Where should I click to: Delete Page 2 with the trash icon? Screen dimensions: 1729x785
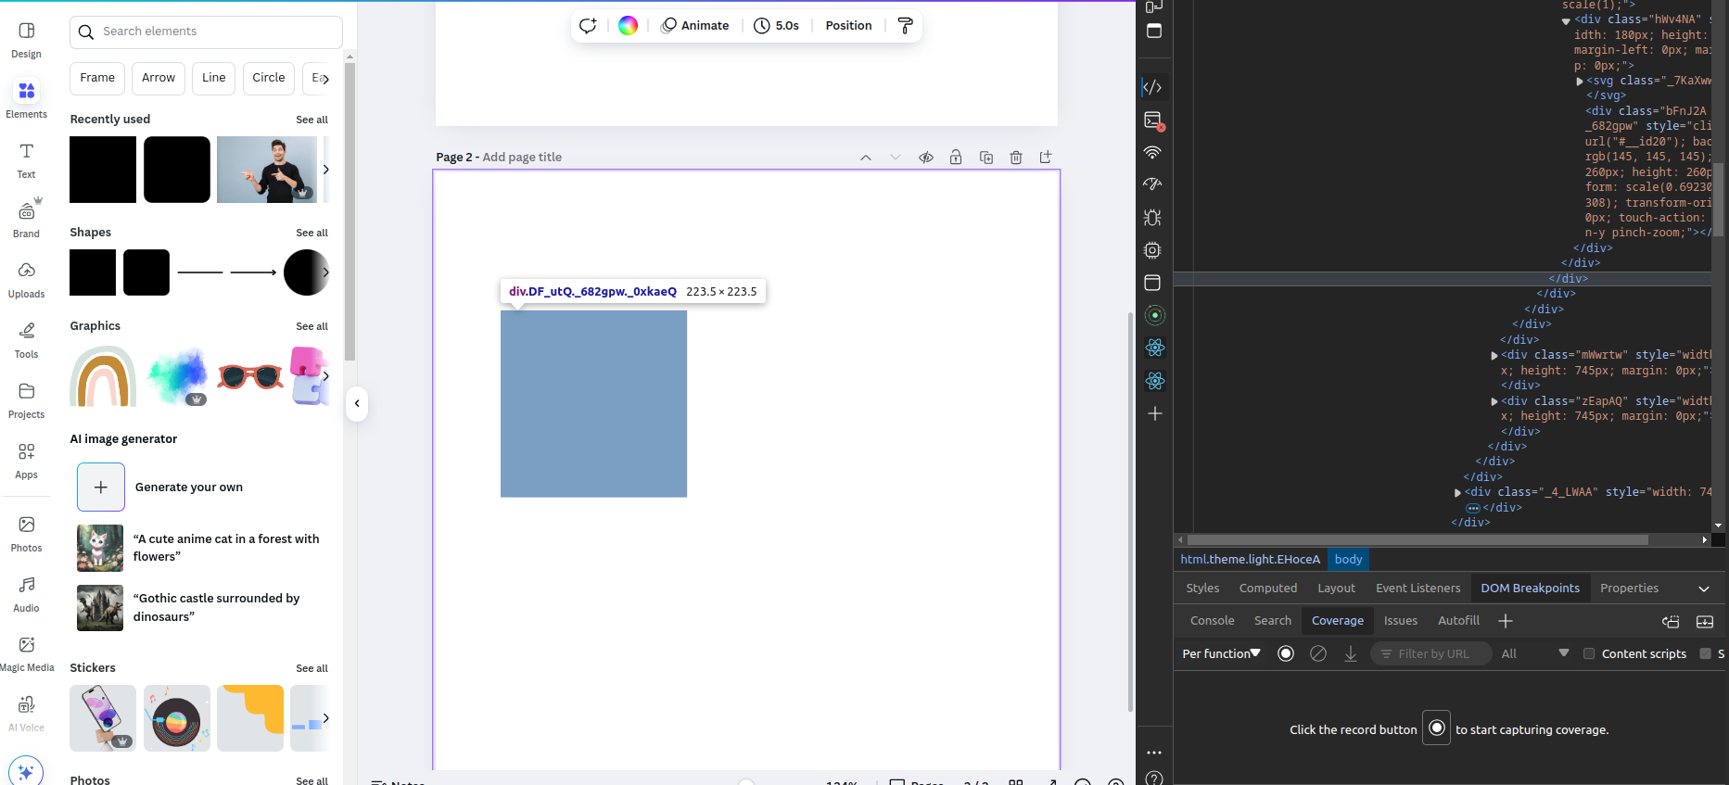click(1016, 158)
